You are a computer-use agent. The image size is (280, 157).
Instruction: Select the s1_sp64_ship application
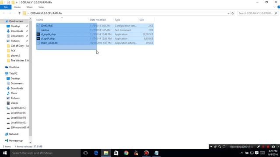(95, 38)
